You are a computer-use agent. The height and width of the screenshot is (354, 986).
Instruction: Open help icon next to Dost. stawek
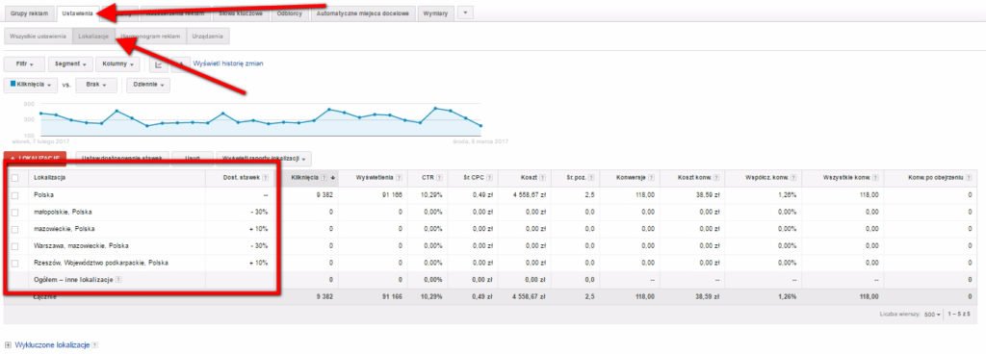click(x=265, y=178)
